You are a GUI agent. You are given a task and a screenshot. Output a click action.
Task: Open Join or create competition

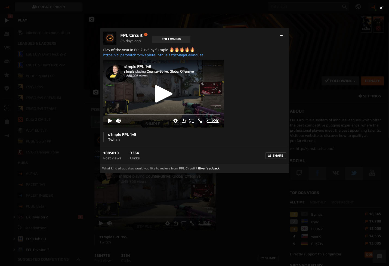coord(47,33)
